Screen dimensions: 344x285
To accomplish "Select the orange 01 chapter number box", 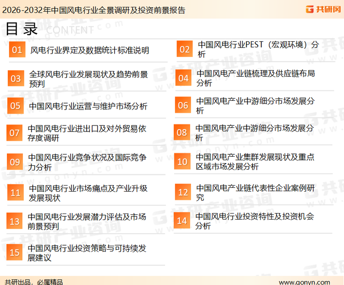I will click(17, 49).
